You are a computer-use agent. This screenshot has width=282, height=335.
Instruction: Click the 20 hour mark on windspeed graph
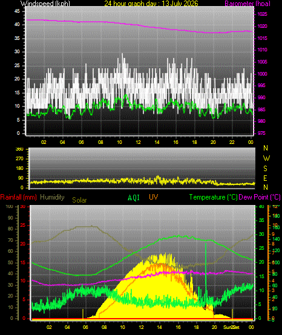213,142
